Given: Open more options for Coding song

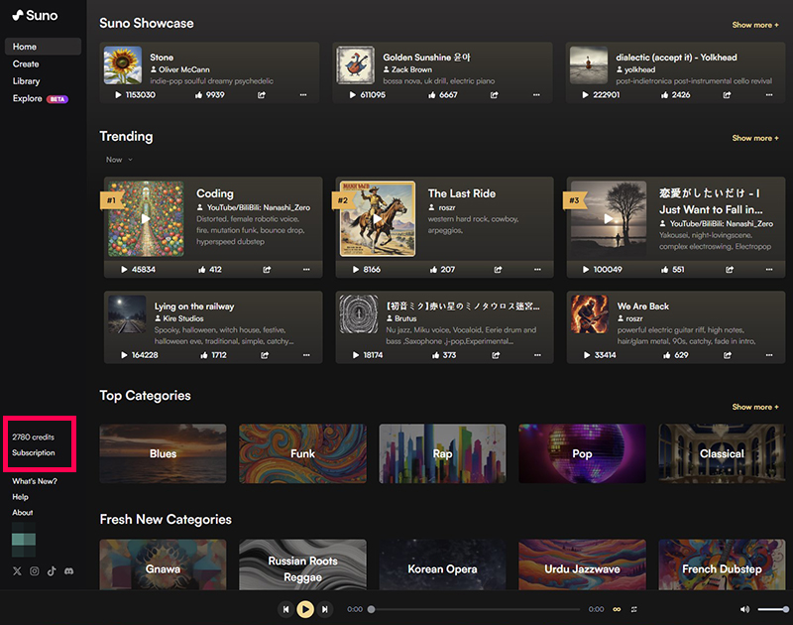Looking at the screenshot, I should [306, 269].
